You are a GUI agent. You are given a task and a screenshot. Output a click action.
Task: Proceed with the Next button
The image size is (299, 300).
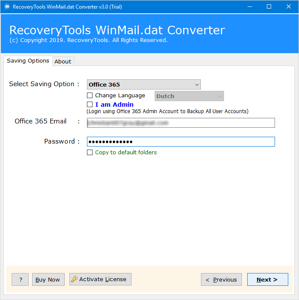click(267, 279)
